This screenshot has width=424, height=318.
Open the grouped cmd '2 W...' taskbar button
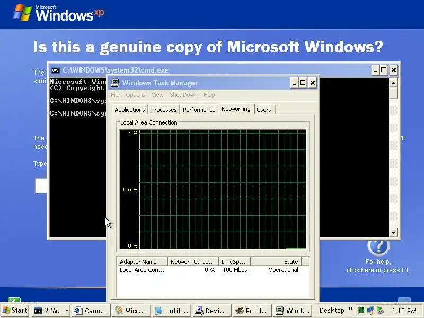pyautogui.click(x=51, y=311)
